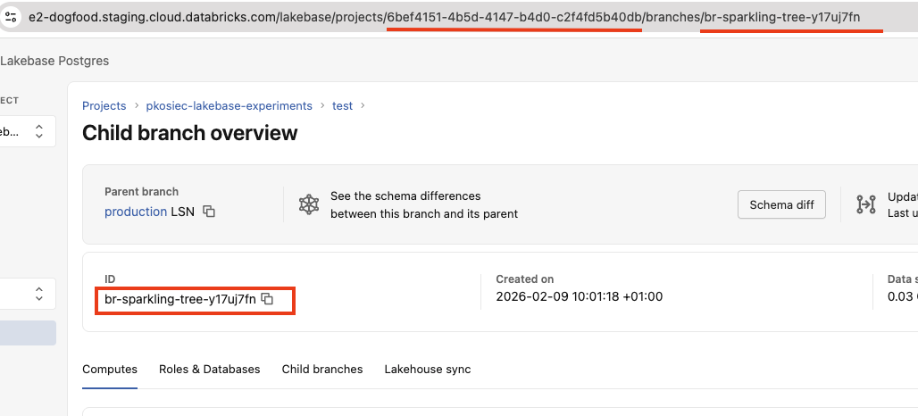Click the branch ID text br-sparkling-tree-y17uj7fn
The image size is (918, 416).
[x=179, y=299]
